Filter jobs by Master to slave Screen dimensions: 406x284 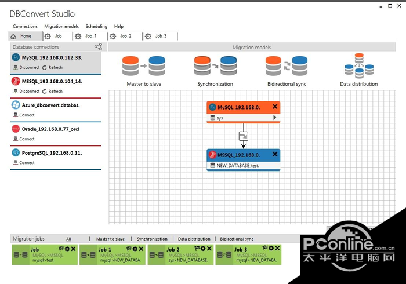110,239
